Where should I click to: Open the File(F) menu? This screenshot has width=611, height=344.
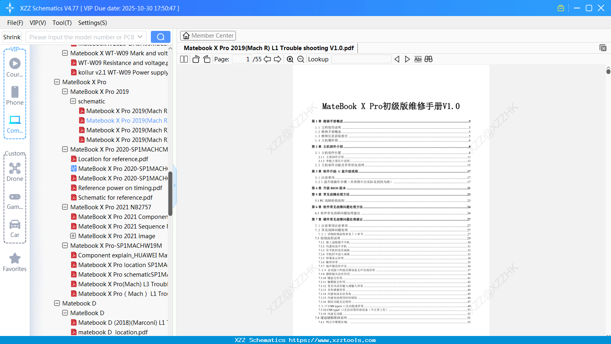[15, 23]
